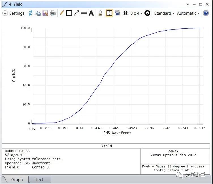The width and height of the screenshot is (213, 184).
Task: Click the refresh/update arrows icon
Action: coord(30,13)
